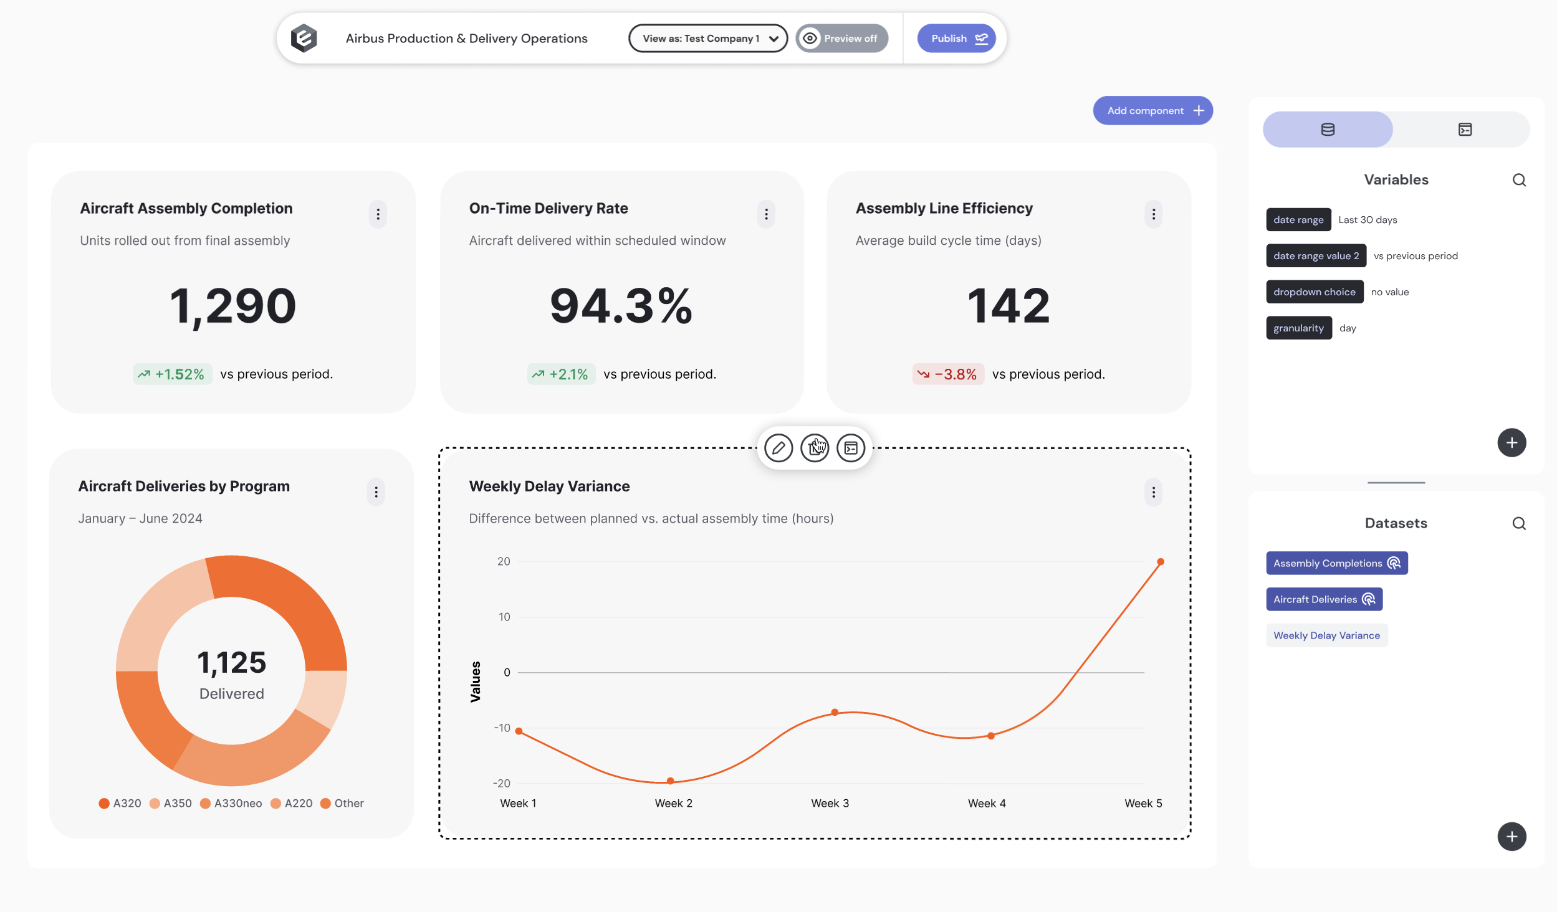Search variables with magnifier icon
This screenshot has height=912, width=1557.
pos(1519,180)
